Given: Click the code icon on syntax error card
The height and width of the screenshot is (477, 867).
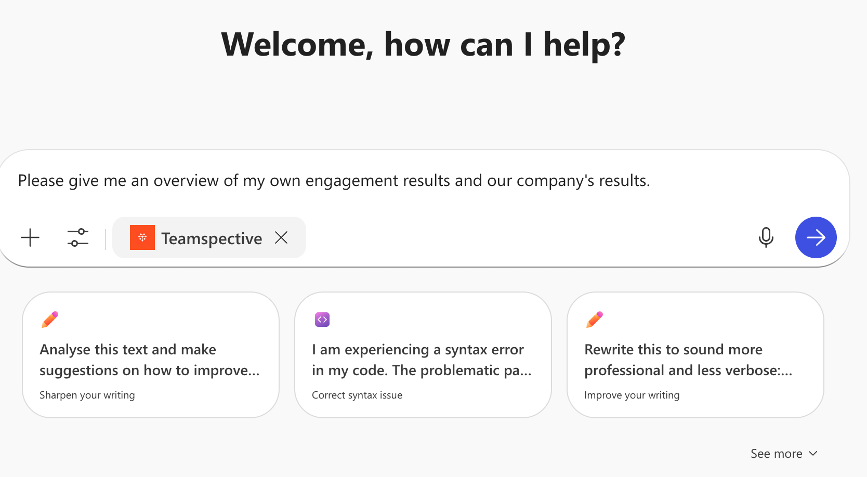Looking at the screenshot, I should [322, 319].
